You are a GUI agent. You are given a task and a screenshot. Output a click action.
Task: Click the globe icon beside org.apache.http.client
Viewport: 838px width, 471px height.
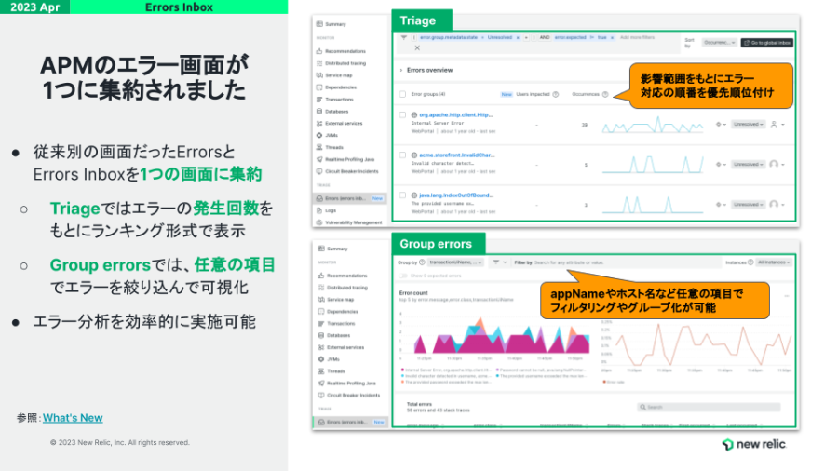click(x=414, y=114)
